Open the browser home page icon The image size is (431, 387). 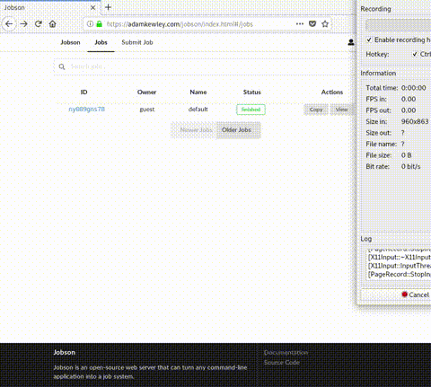[52, 24]
